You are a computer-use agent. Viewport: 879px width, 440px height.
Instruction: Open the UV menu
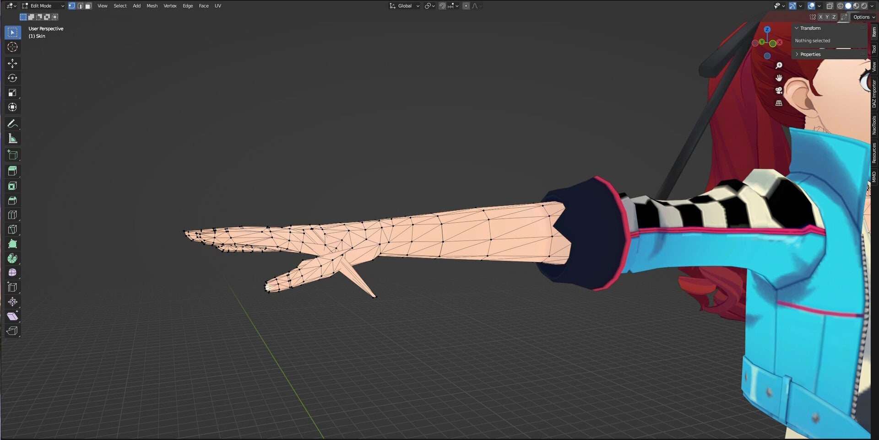pyautogui.click(x=218, y=6)
